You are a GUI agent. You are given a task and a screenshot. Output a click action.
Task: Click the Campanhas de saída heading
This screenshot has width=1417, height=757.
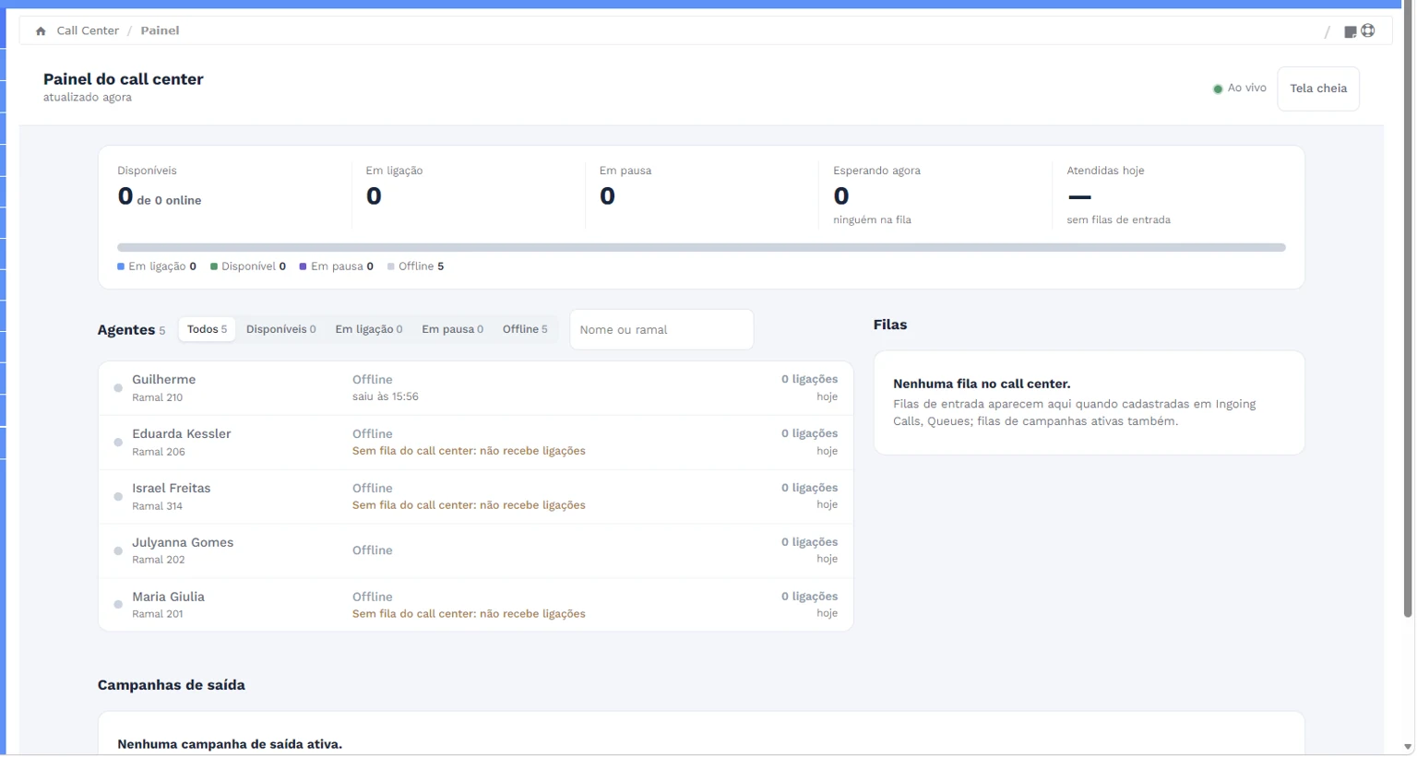[x=172, y=685]
